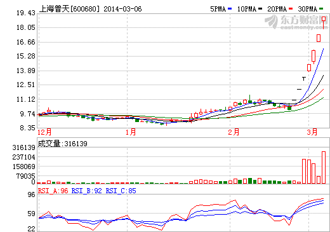
Task: Click the chart title 上海普天[600680]
Action: coord(69,9)
